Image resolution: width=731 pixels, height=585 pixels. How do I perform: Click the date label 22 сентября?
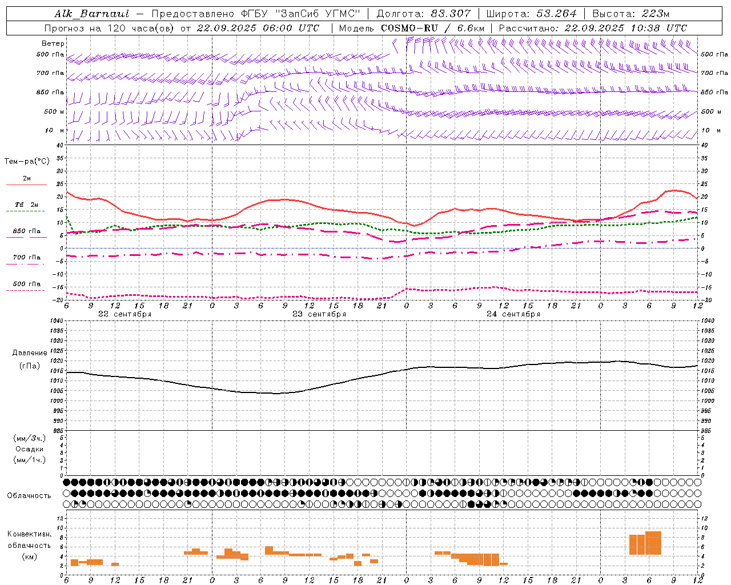(x=125, y=314)
